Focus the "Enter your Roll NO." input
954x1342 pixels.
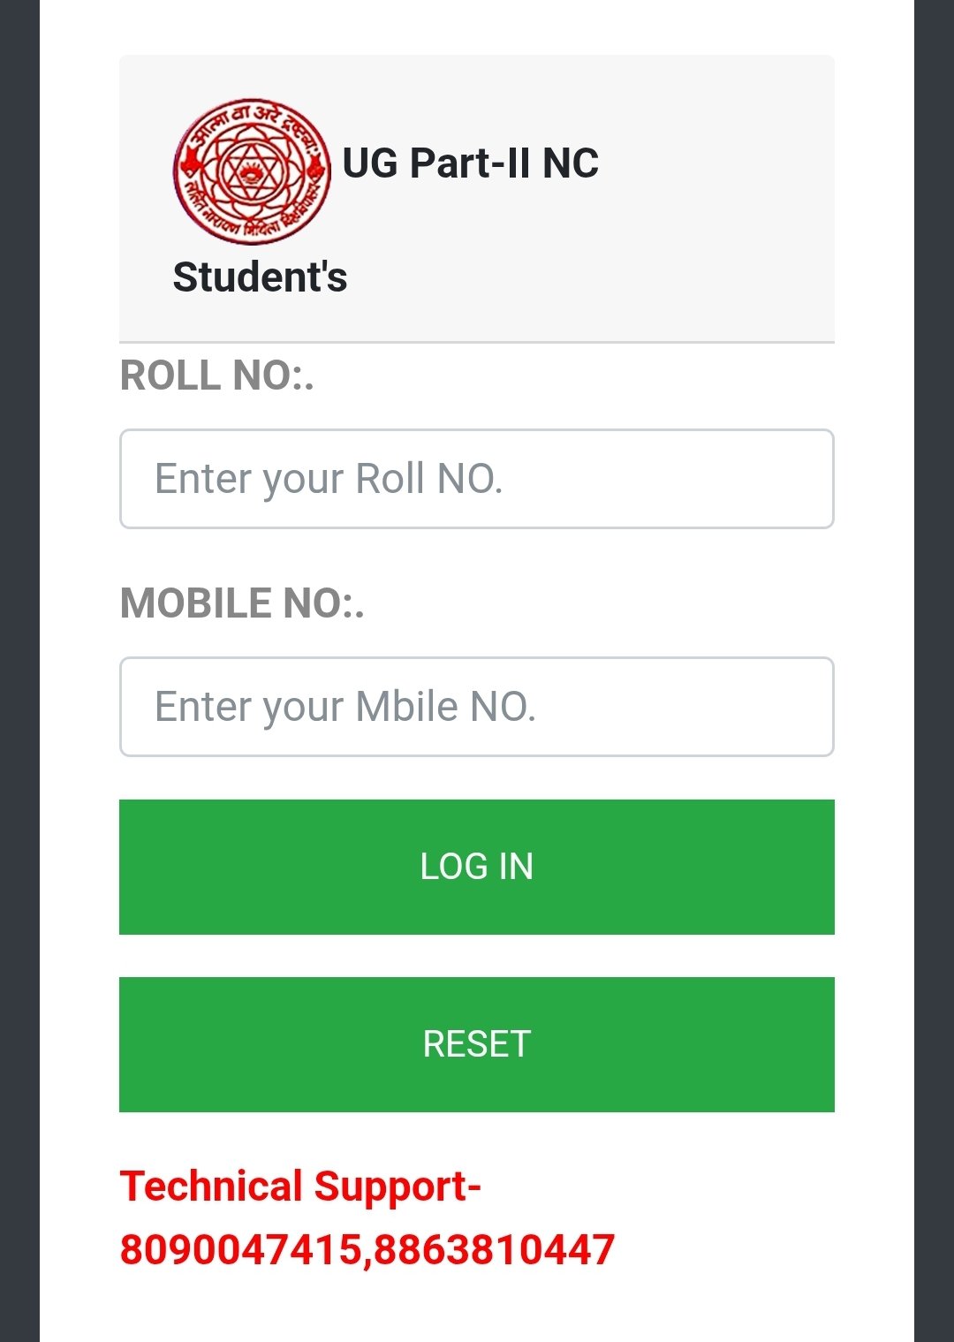coord(477,479)
